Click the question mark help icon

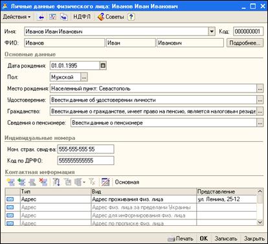pos(131,17)
